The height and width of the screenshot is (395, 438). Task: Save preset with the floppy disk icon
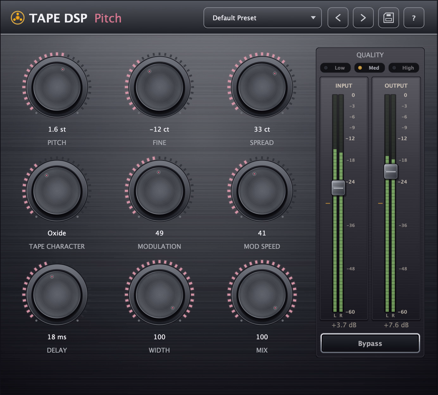click(x=389, y=18)
